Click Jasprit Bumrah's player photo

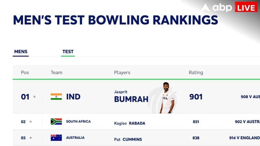(167, 98)
